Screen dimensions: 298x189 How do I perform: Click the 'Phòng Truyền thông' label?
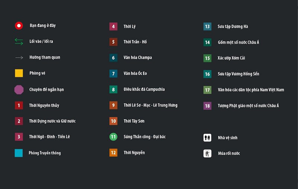pyautogui.click(x=45, y=153)
